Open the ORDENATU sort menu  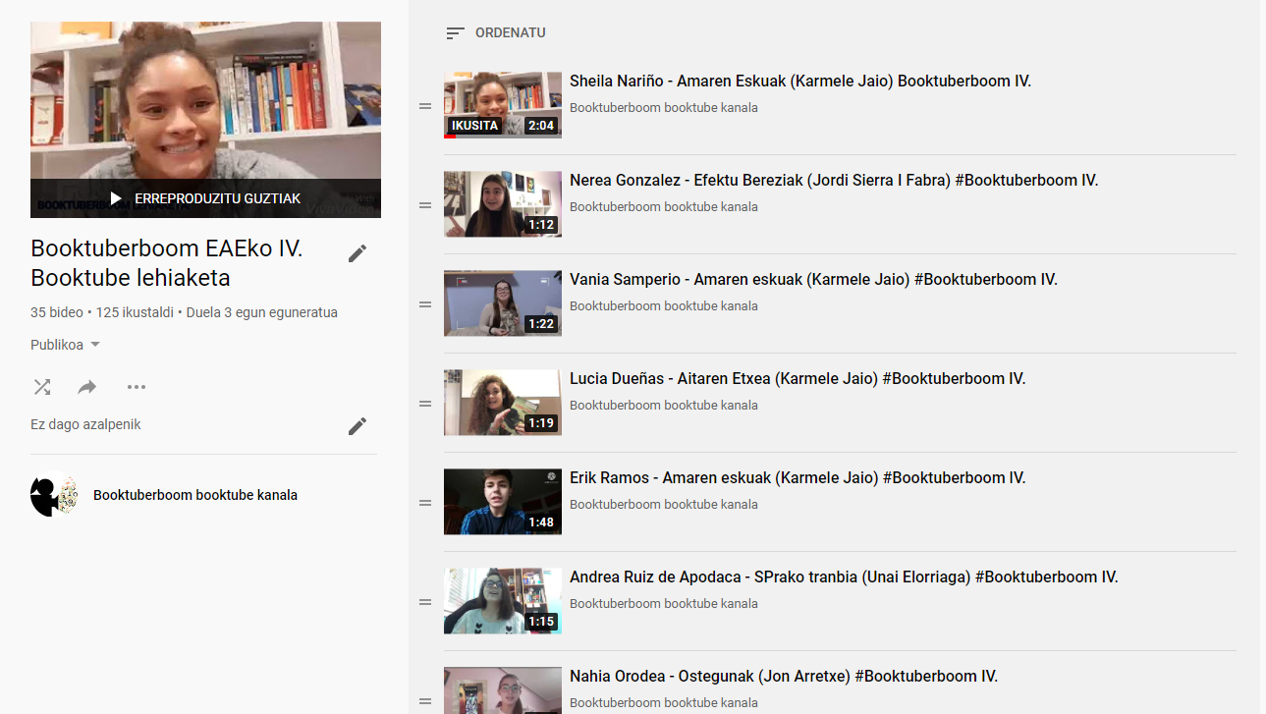495,32
